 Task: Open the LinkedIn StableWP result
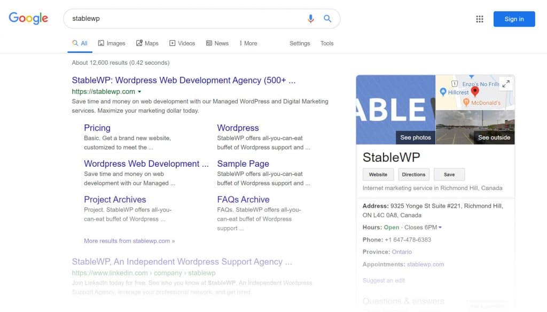[182, 262]
